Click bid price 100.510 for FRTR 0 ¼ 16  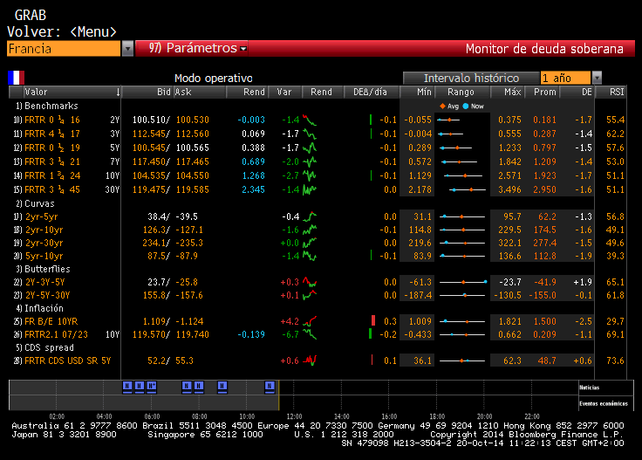click(x=149, y=120)
